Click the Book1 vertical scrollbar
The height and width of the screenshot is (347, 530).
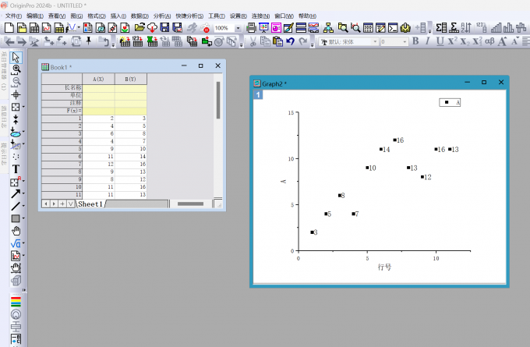pyautogui.click(x=218, y=101)
